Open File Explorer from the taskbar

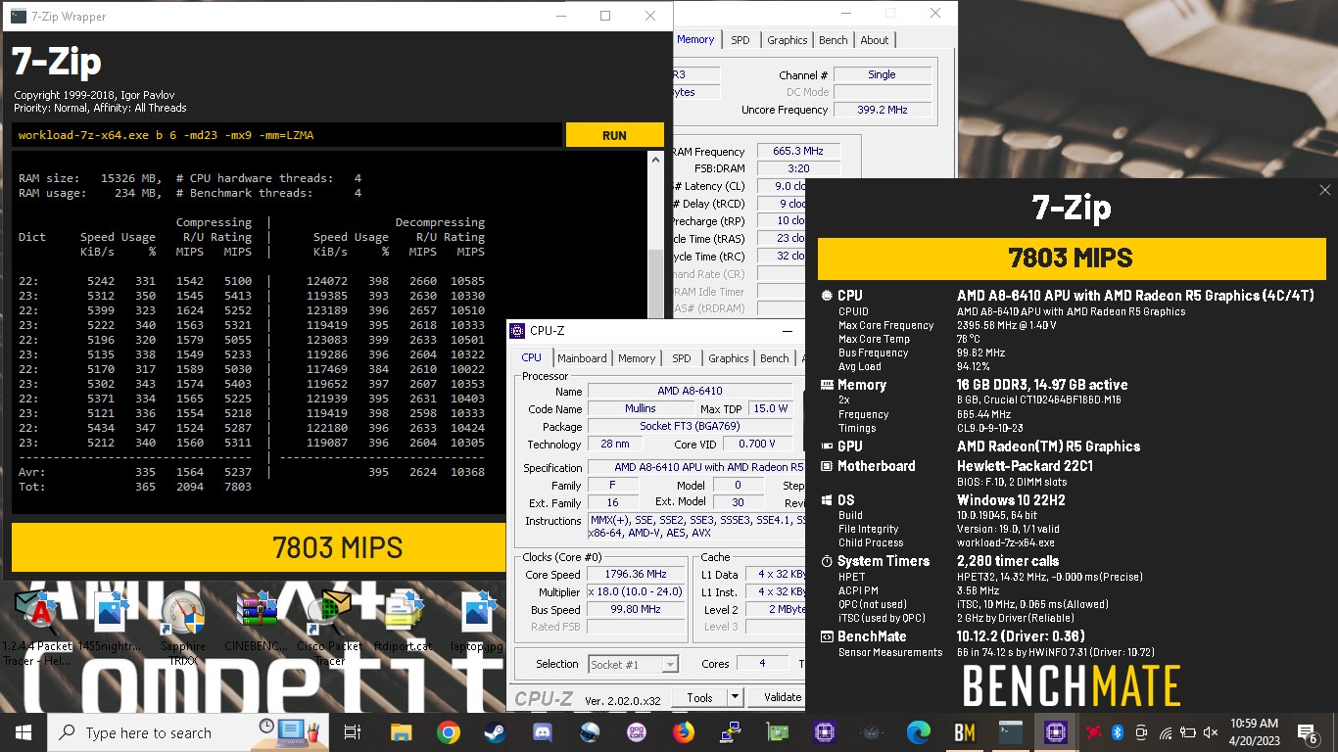pyautogui.click(x=401, y=732)
